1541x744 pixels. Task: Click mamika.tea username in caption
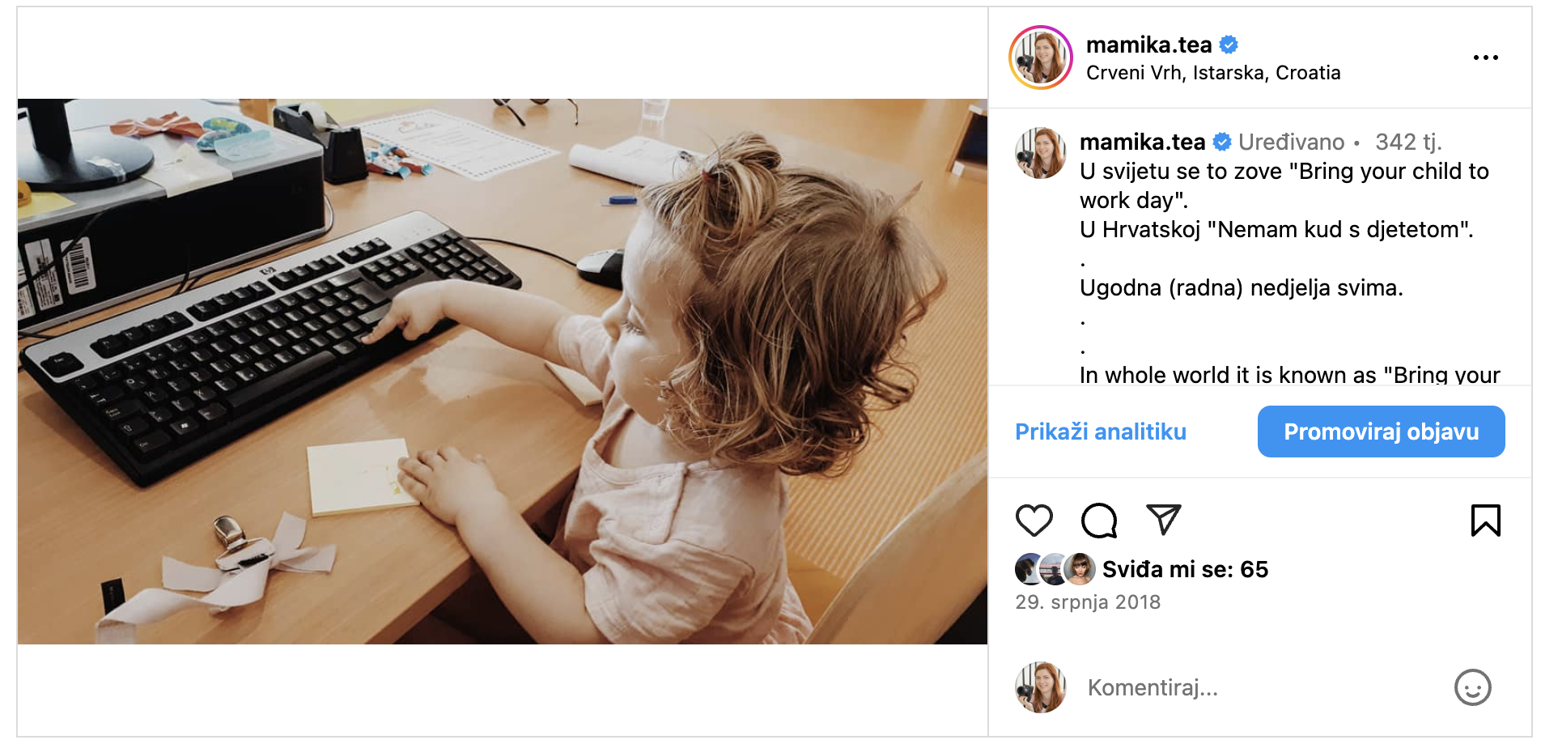coord(1142,142)
